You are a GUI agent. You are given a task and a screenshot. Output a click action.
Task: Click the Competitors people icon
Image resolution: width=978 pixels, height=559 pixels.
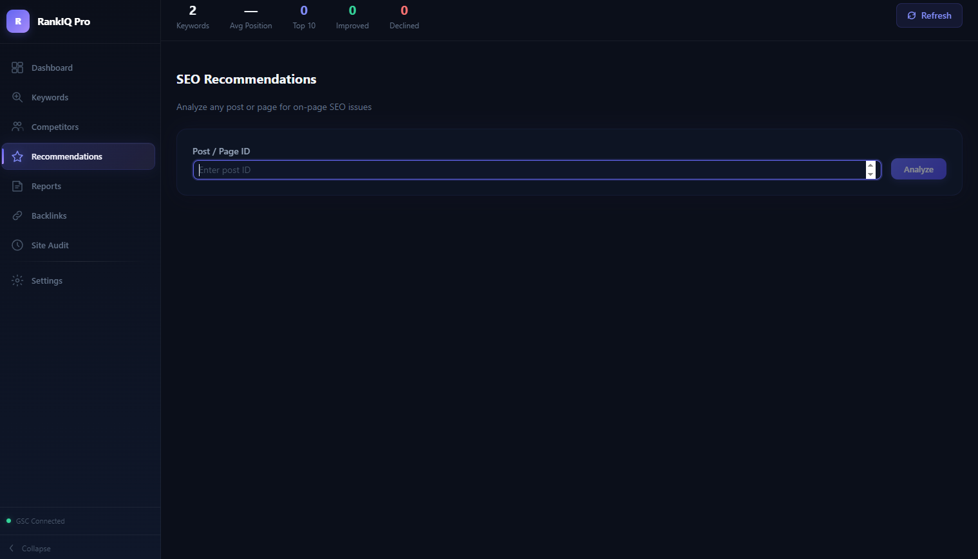pos(17,127)
